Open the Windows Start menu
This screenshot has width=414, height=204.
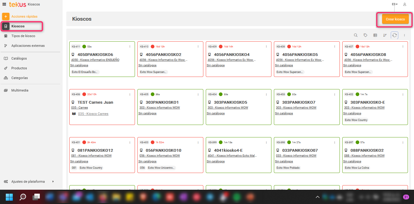9,197
